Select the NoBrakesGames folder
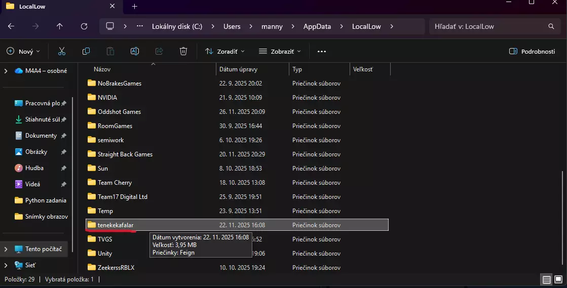The image size is (567, 288). 237,84
